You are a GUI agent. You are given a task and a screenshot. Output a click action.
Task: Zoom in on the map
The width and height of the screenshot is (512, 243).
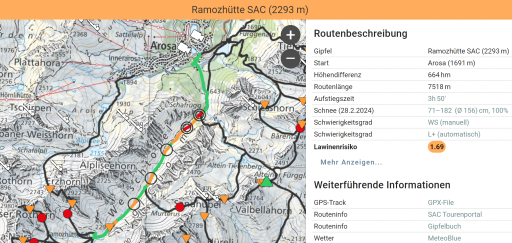point(290,35)
